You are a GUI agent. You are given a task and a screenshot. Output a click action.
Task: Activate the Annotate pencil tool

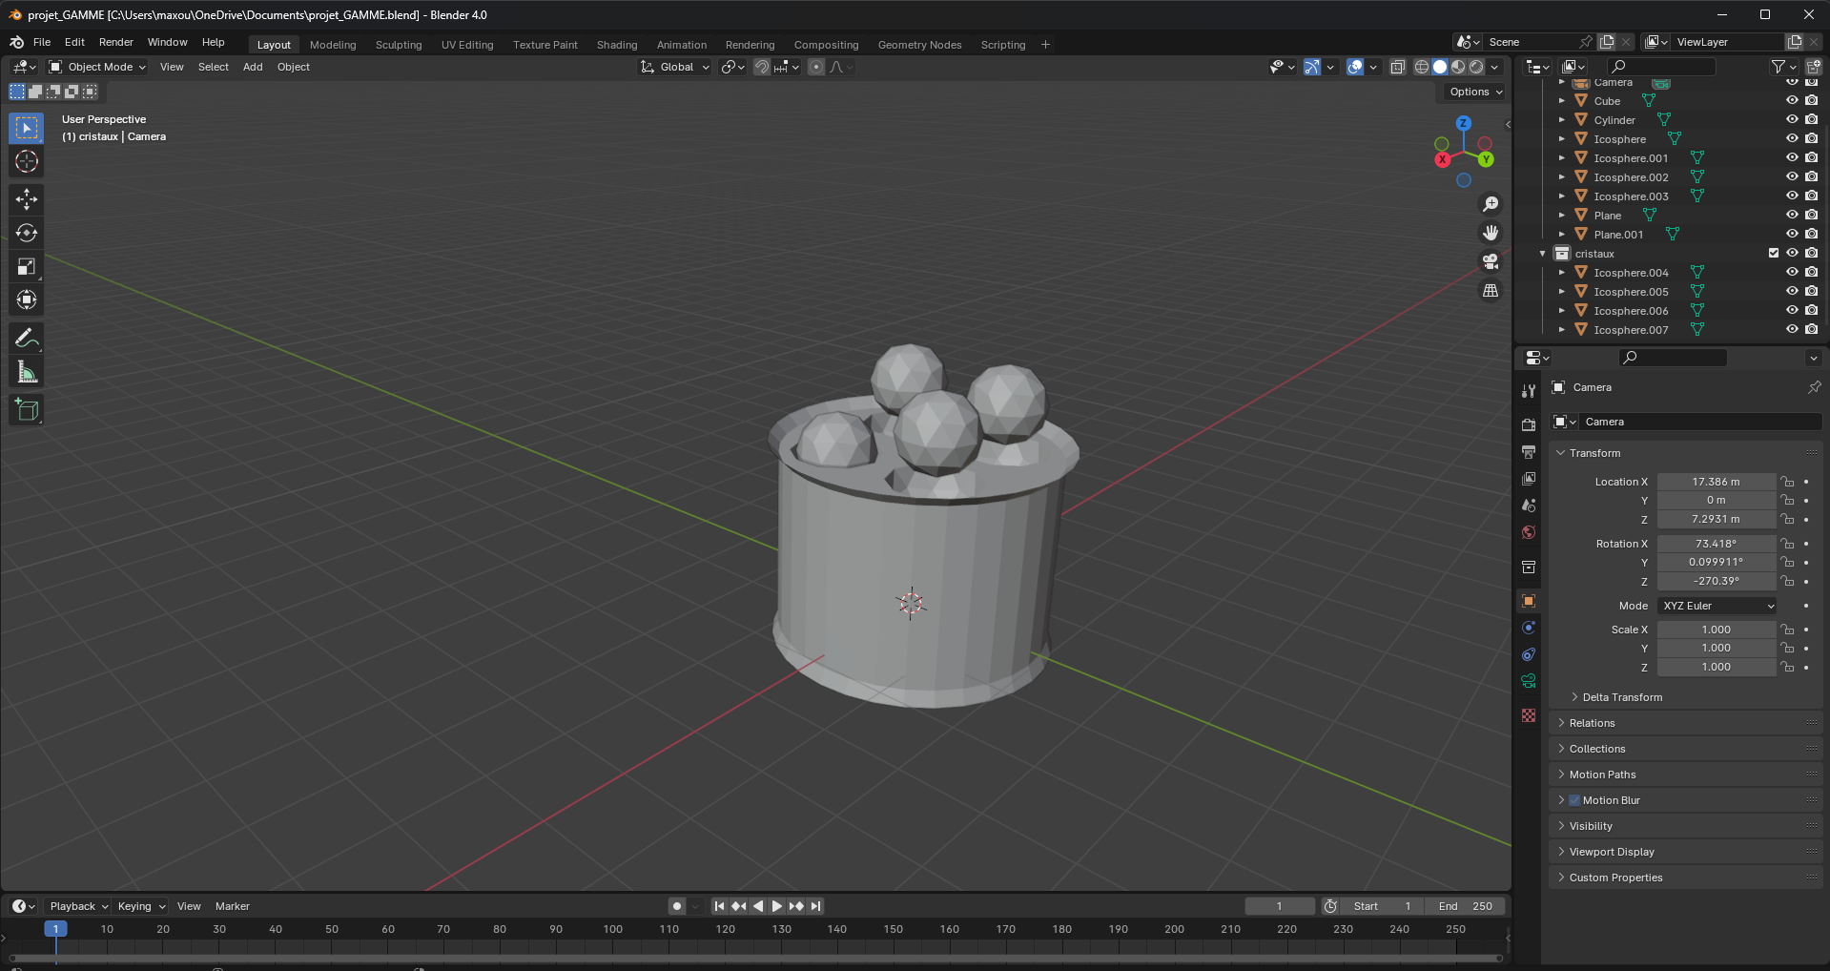(x=27, y=339)
